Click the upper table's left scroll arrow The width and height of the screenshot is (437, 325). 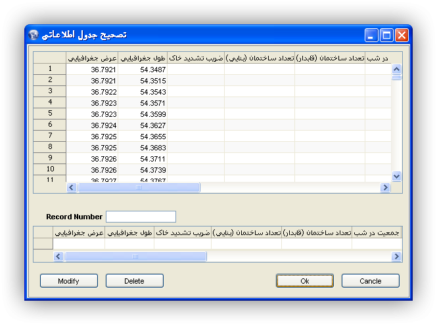pos(72,188)
